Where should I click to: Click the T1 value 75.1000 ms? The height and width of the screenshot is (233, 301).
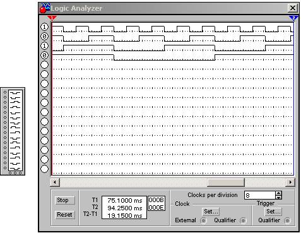125,200
